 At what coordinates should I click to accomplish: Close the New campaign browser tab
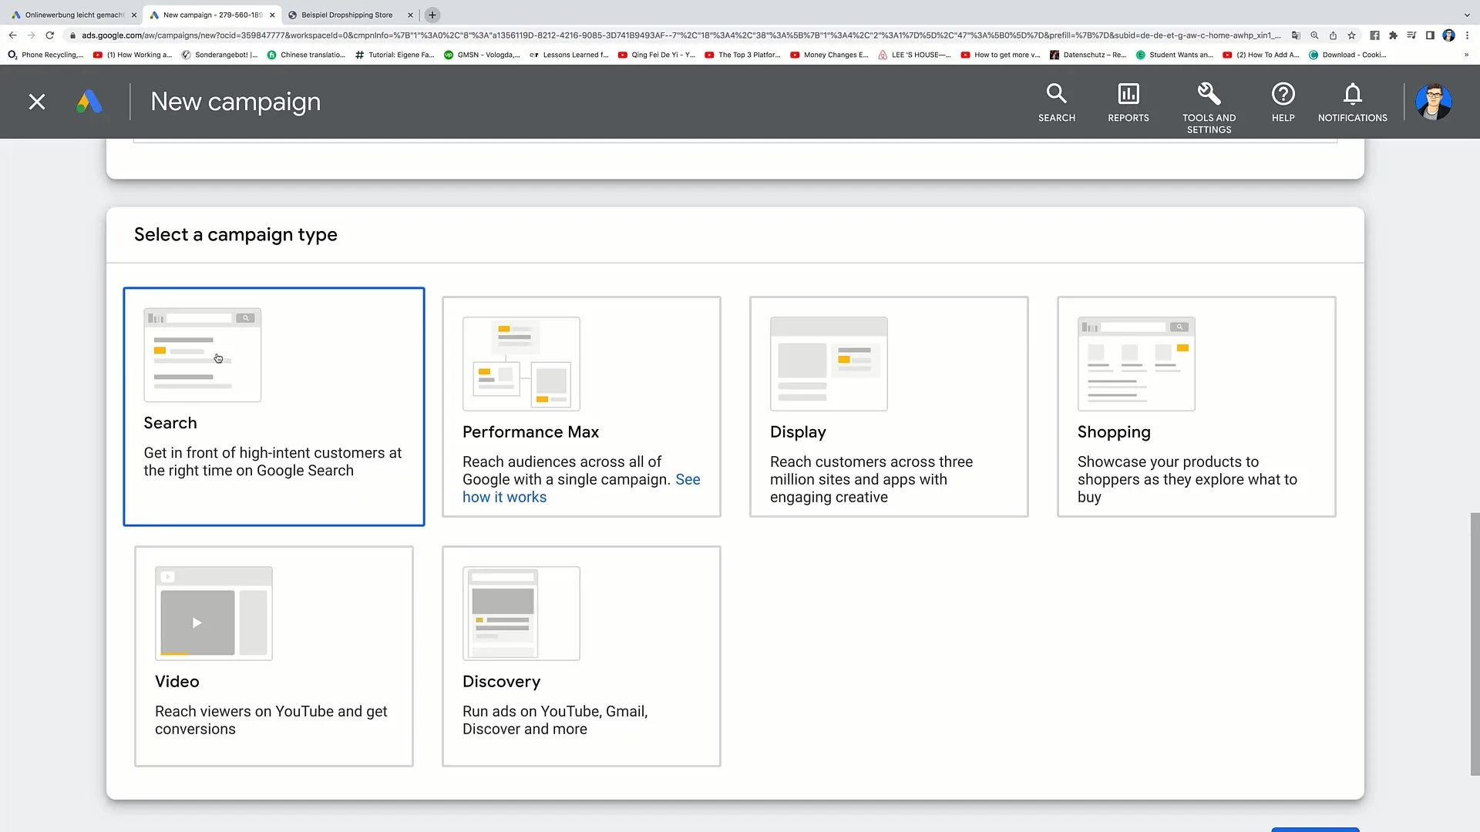pyautogui.click(x=272, y=15)
